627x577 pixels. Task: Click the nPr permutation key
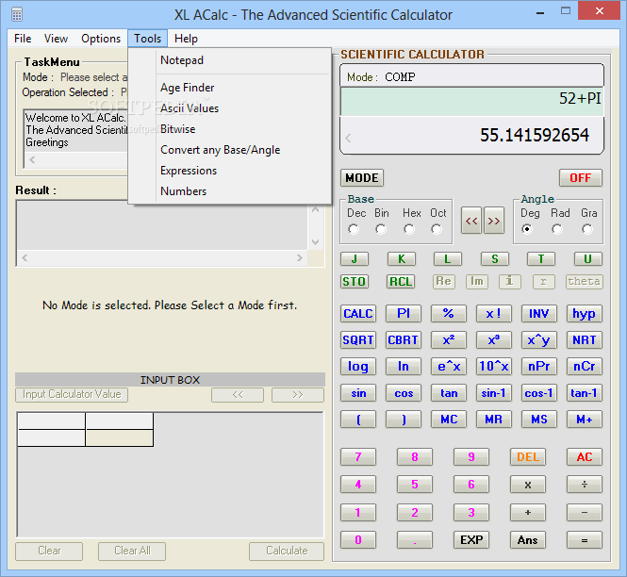(x=539, y=366)
